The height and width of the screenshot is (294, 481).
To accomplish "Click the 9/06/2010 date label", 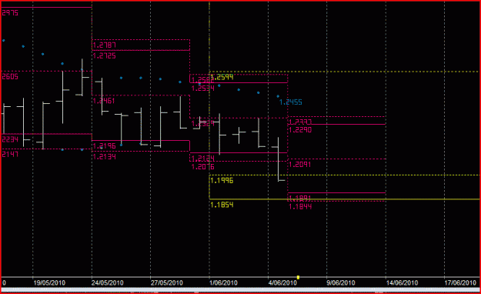I will pos(341,282).
